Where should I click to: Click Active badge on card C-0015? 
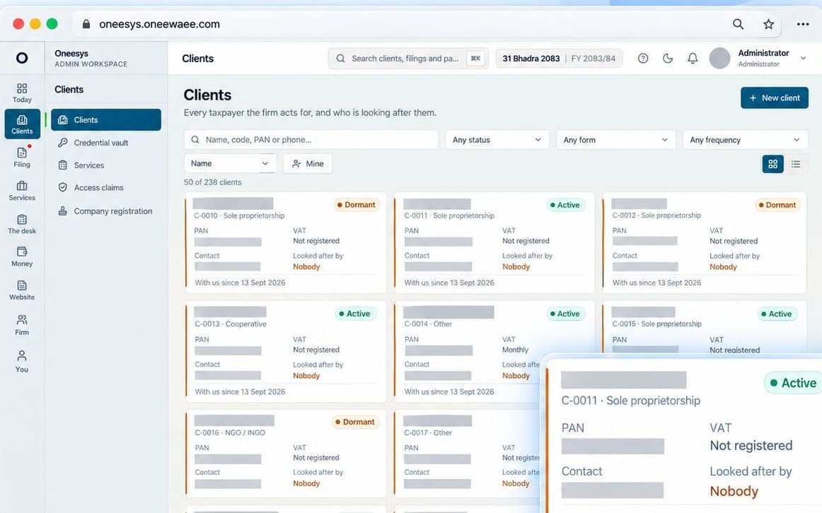pyautogui.click(x=777, y=314)
